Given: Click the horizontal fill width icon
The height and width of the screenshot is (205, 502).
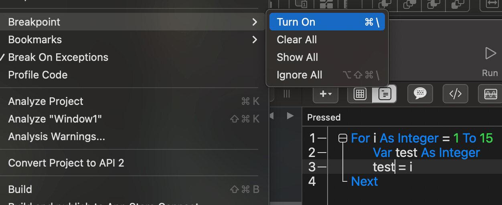Looking at the screenshot, I should coord(491,4).
